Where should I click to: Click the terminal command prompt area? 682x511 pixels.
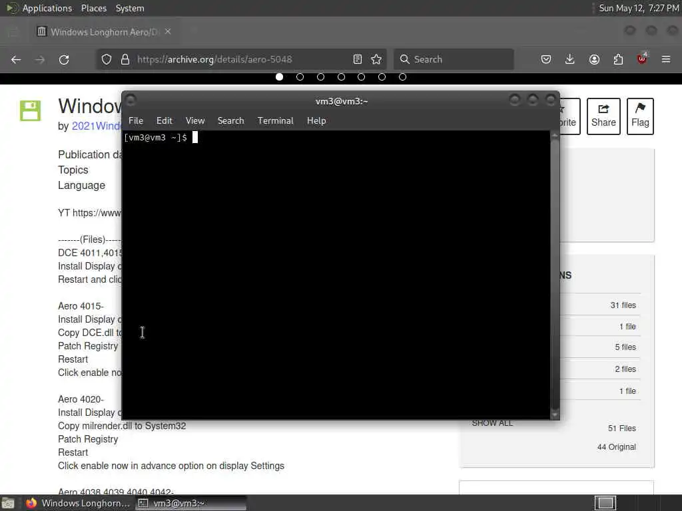(336, 273)
